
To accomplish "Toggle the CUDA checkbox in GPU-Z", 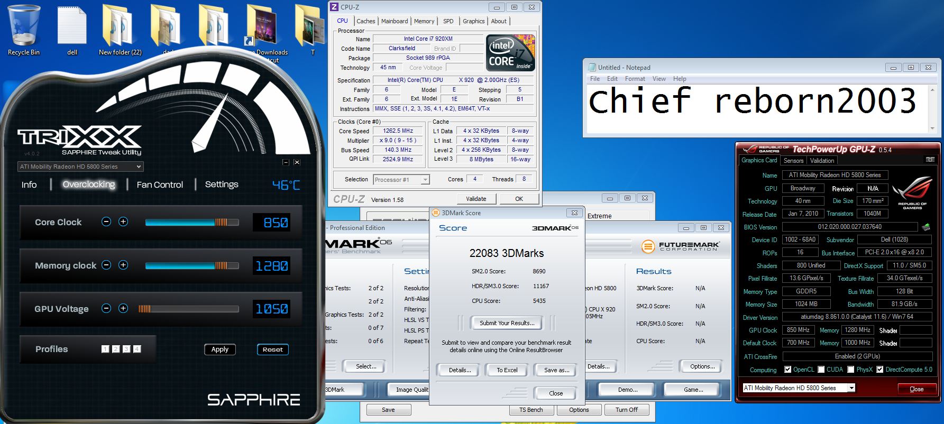I will click(x=821, y=370).
